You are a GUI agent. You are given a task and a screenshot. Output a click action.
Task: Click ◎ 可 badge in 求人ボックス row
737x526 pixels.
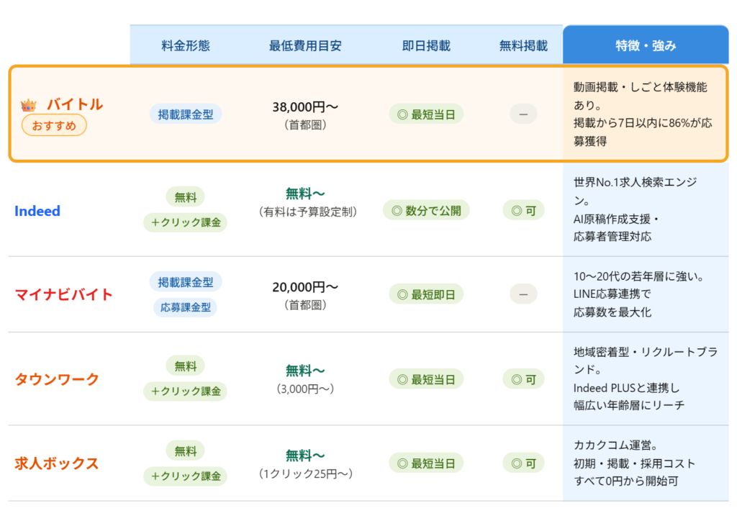[x=524, y=463]
